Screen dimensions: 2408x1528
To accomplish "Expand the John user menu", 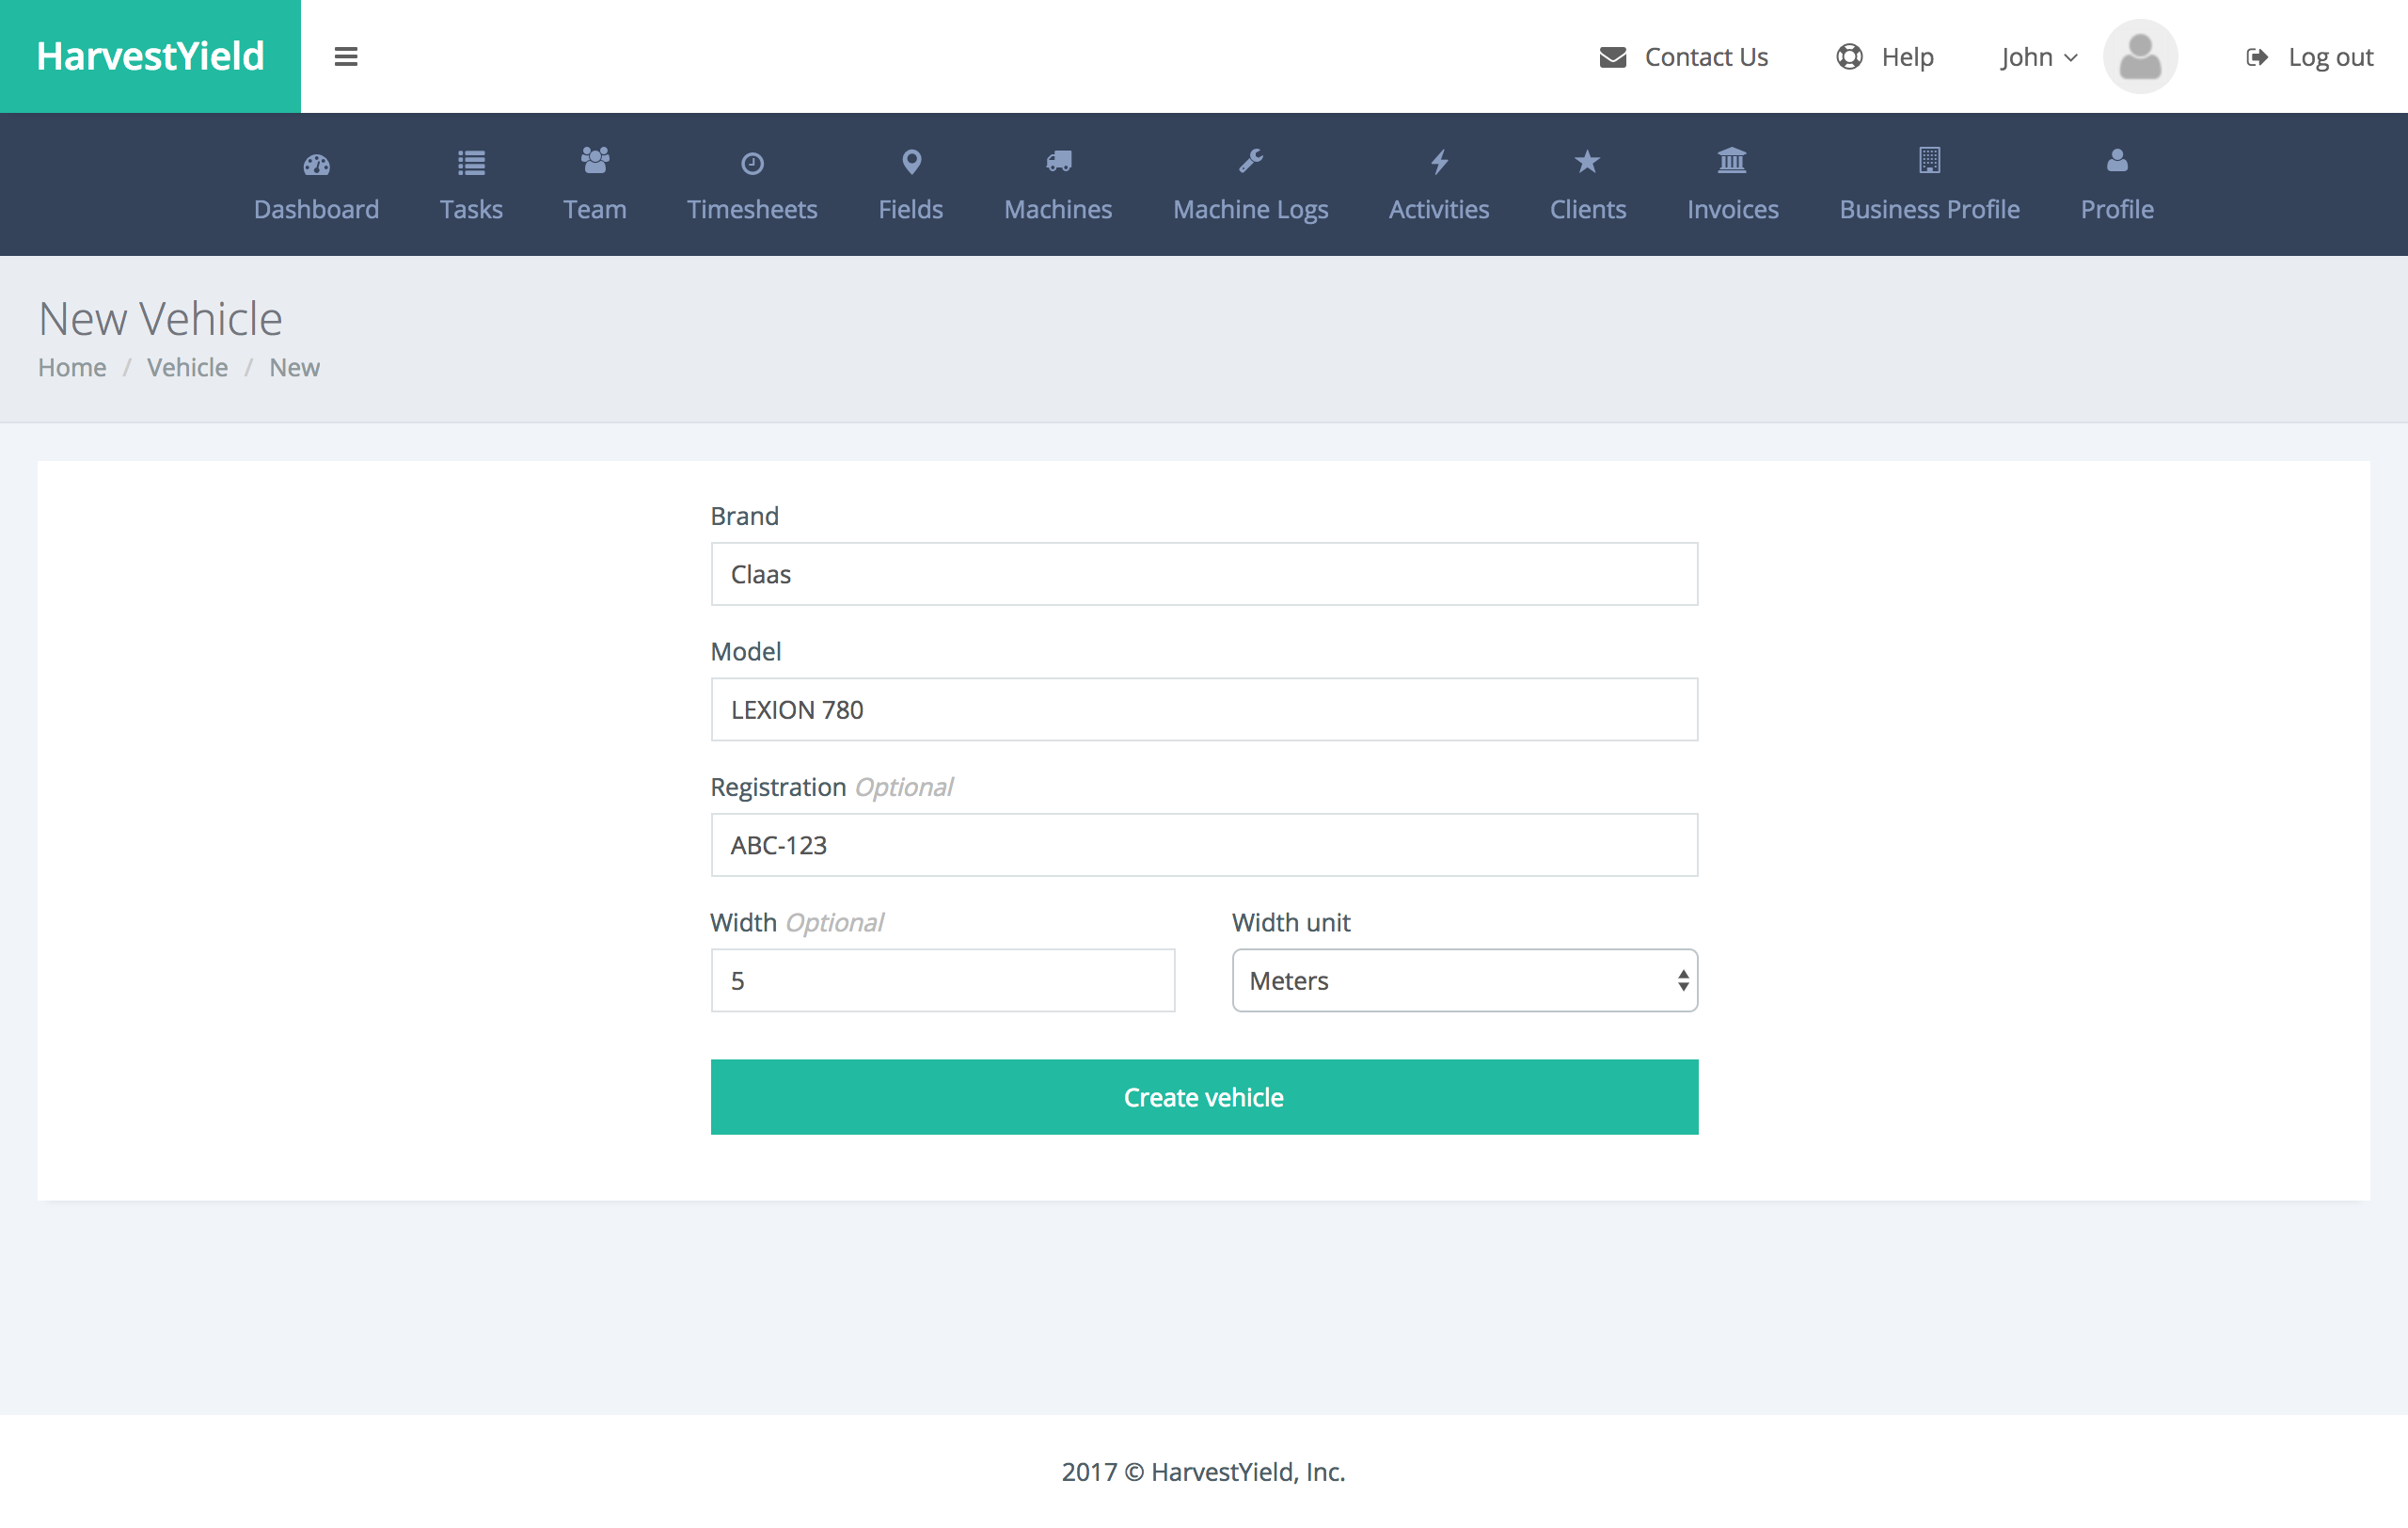I will click(x=2038, y=57).
